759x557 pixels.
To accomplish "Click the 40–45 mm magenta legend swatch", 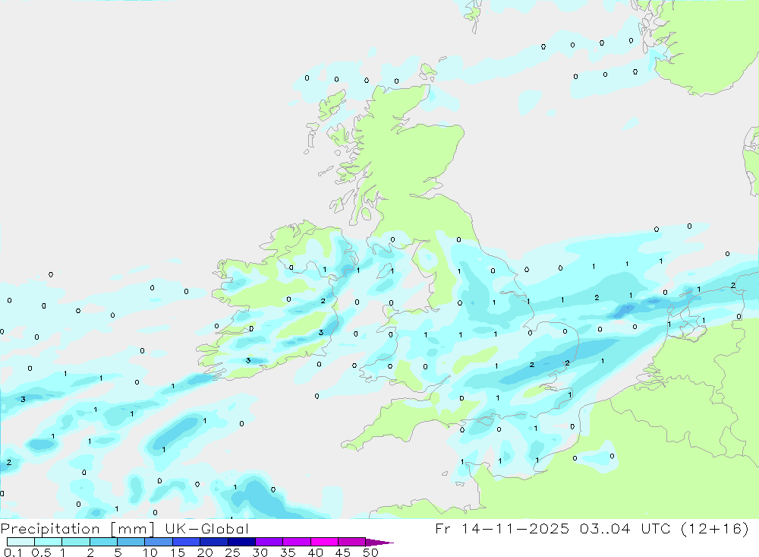I will (324, 542).
